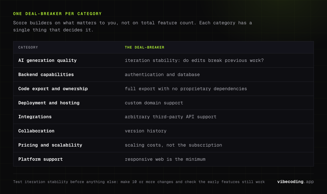This screenshot has height=194, width=327.
Task: Select the 'Deployment and hosting' cell
Action: [x=49, y=103]
